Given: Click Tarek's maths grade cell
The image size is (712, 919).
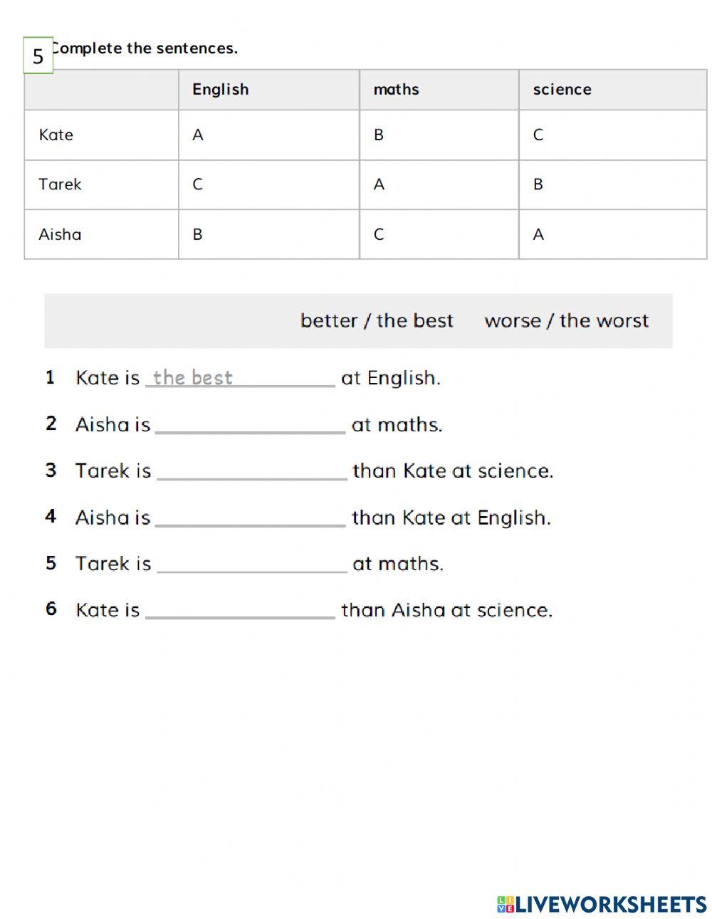Looking at the screenshot, I should click(439, 184).
